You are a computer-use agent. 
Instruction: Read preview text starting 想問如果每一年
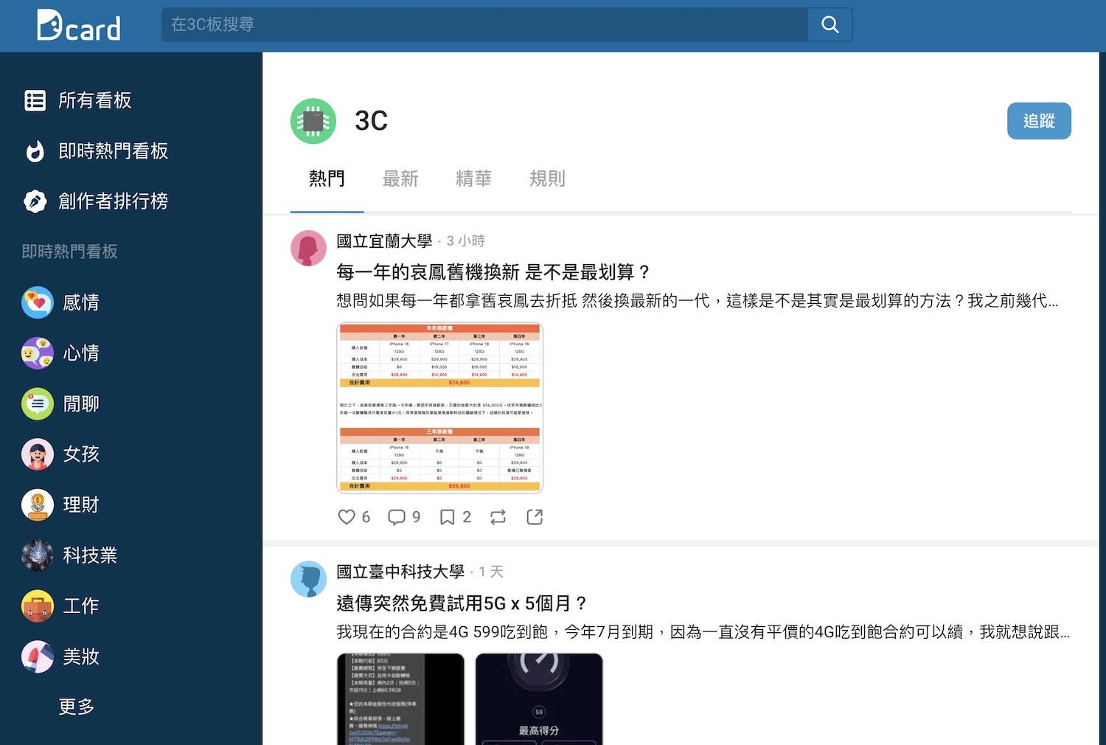coord(698,301)
